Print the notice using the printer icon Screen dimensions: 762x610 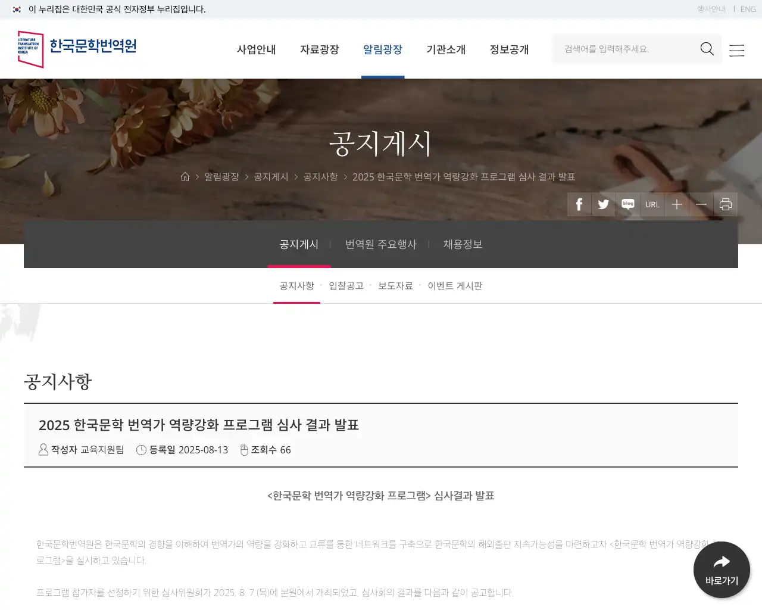[726, 204]
